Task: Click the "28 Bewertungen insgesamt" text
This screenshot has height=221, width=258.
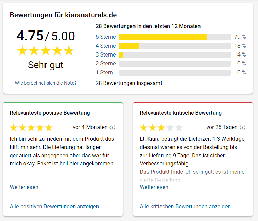Action: (129, 83)
